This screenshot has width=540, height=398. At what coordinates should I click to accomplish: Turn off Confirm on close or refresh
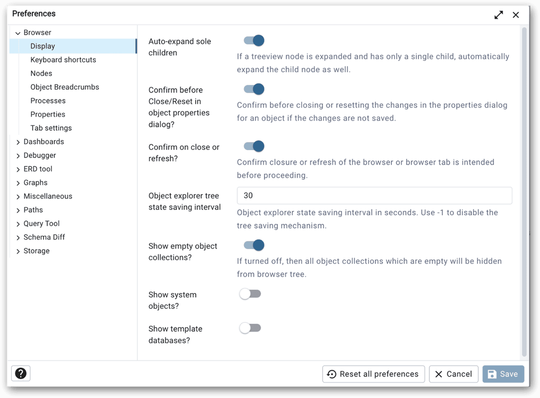pyautogui.click(x=254, y=146)
